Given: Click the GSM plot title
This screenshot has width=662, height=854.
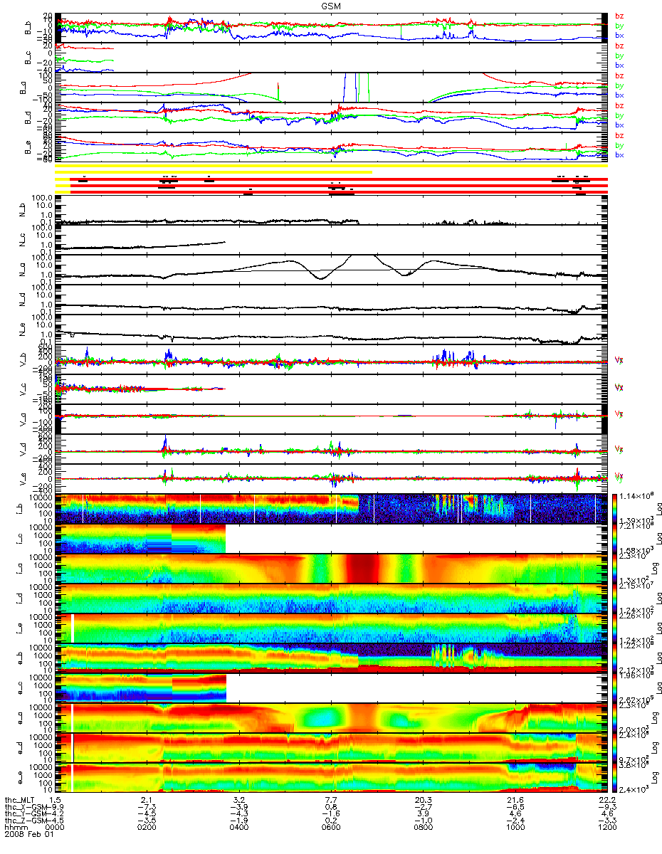Looking at the screenshot, I should coord(330,6).
